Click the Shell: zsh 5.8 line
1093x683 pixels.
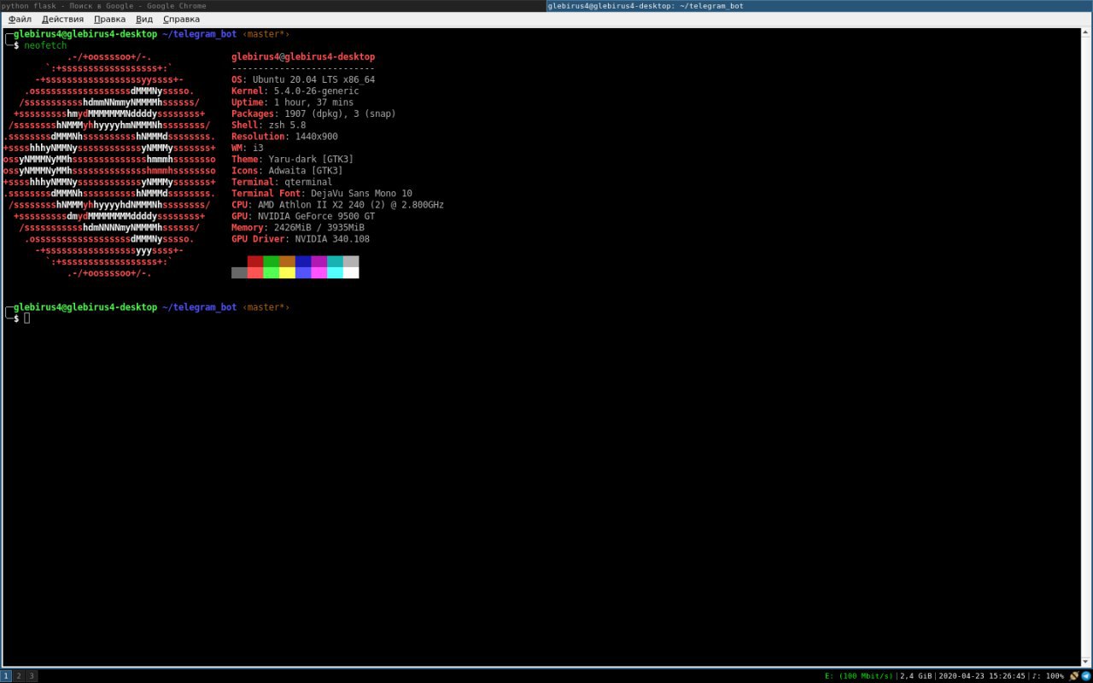click(x=268, y=125)
